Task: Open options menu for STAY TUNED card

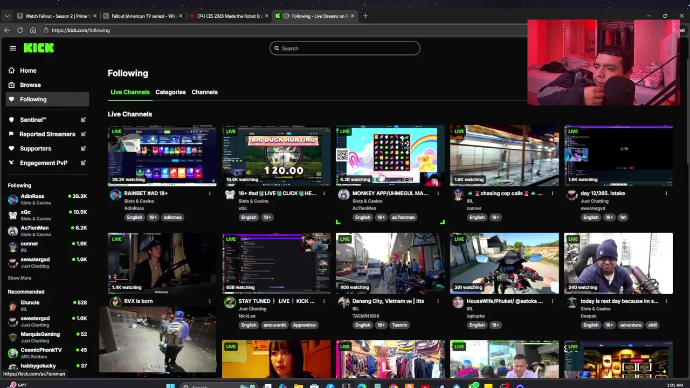Action: tap(324, 301)
